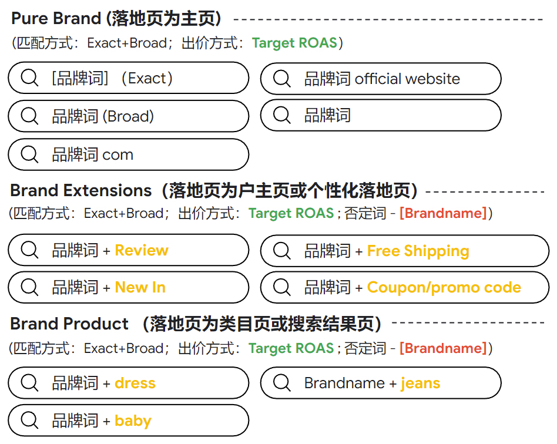The image size is (557, 444).
Task: Click search icon in Coupon/promo code pill
Action: (281, 287)
